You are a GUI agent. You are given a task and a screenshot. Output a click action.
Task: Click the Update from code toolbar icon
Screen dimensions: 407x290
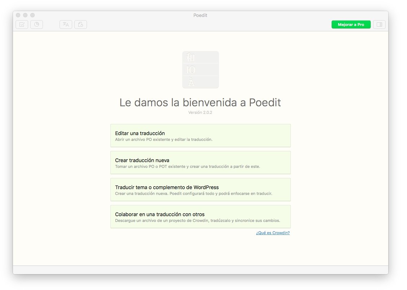pos(81,24)
